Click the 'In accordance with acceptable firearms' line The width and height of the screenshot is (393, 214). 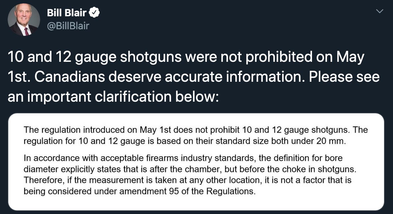click(183, 158)
